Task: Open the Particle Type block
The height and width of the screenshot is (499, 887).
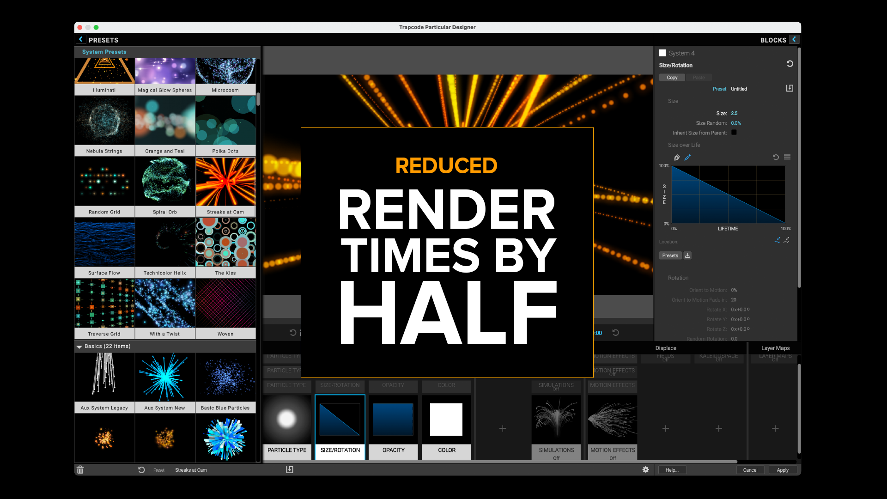Action: pos(287,427)
